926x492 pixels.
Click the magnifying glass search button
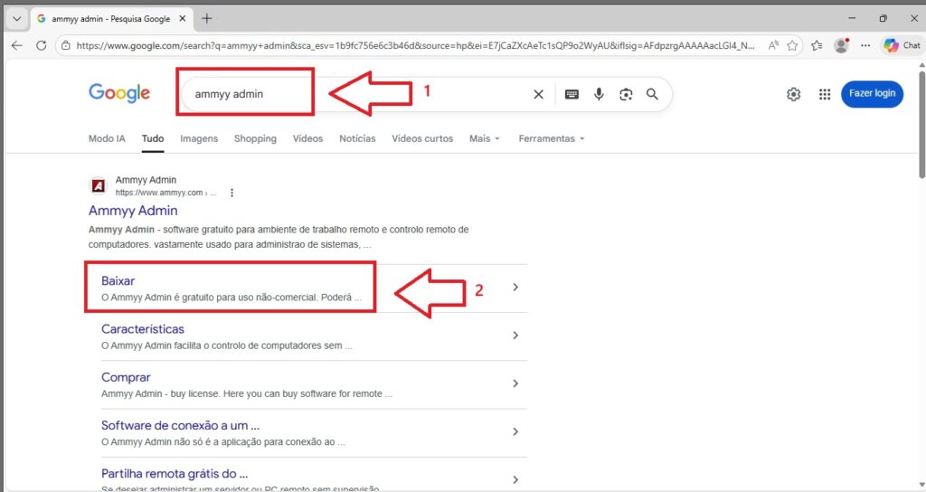tap(653, 94)
